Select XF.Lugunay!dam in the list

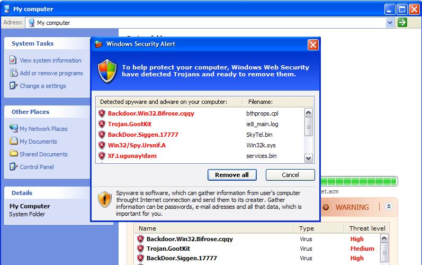click(132, 156)
